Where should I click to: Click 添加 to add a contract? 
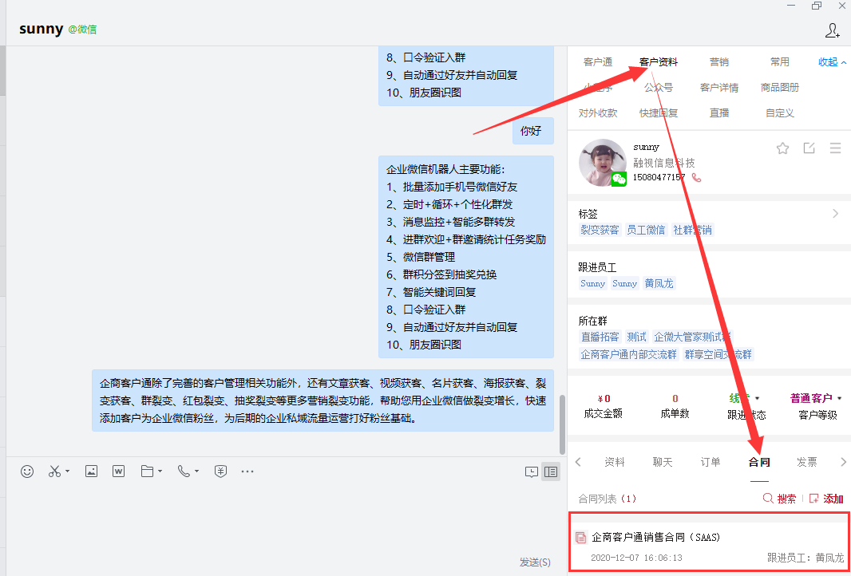[826, 499]
